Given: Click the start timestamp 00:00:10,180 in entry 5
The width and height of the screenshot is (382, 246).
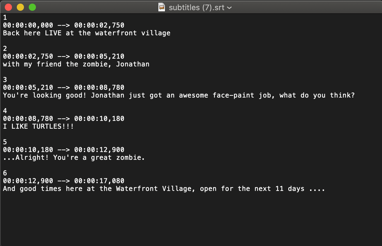Looking at the screenshot, I should point(28,150).
